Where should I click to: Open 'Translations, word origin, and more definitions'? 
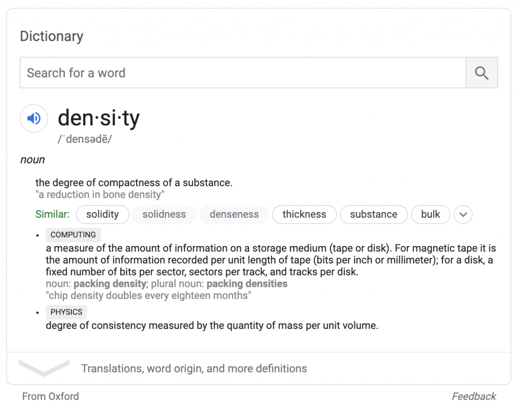(194, 368)
